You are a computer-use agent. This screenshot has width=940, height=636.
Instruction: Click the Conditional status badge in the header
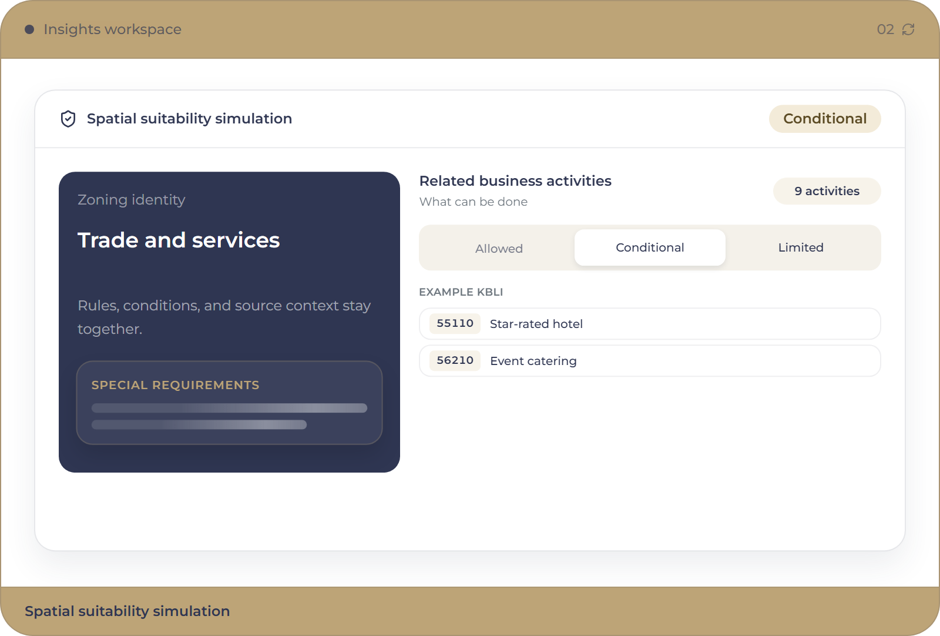(825, 119)
